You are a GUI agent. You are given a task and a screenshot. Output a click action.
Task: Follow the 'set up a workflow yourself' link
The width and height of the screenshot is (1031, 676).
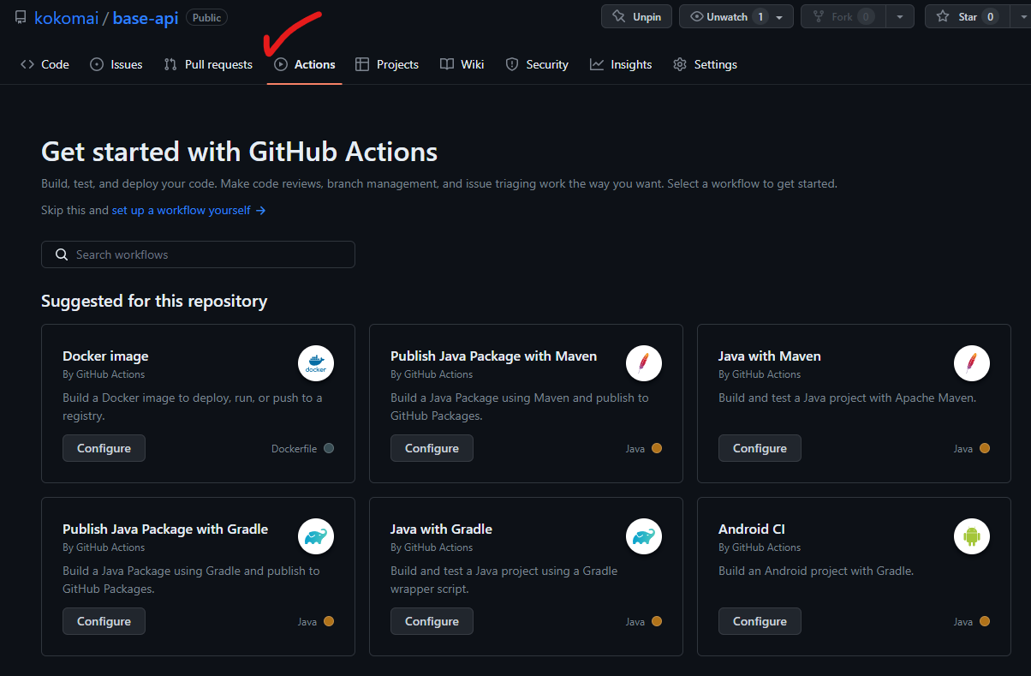pos(188,210)
